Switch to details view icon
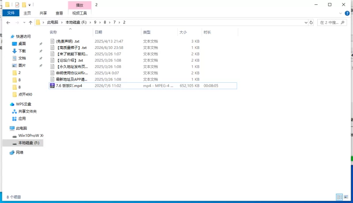 click(339, 197)
